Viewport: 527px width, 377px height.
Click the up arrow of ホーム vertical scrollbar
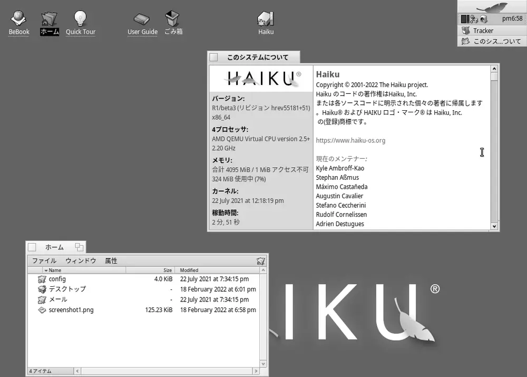pos(263,270)
